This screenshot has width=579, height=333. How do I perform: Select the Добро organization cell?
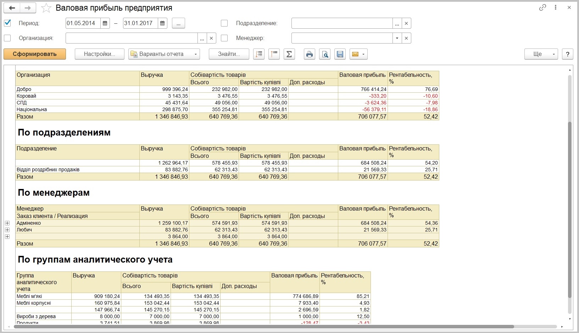click(78, 89)
